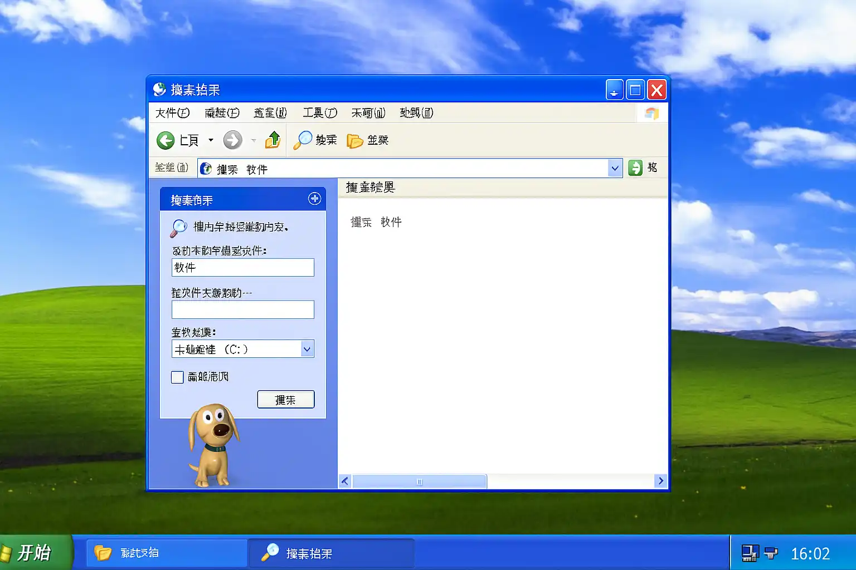Open the Back button history dropdown arrow
856x570 pixels.
pyautogui.click(x=211, y=140)
